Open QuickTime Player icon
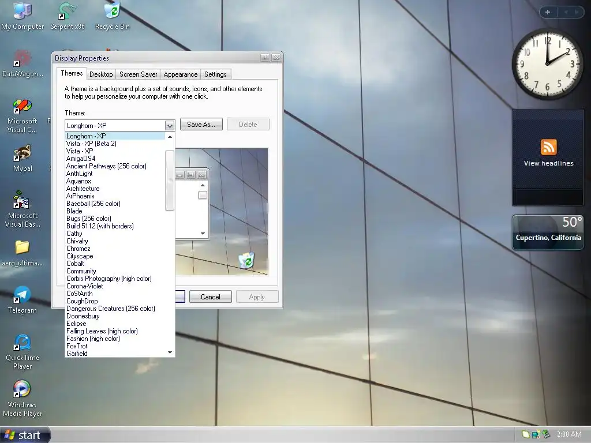The height and width of the screenshot is (443, 591). [x=23, y=352]
